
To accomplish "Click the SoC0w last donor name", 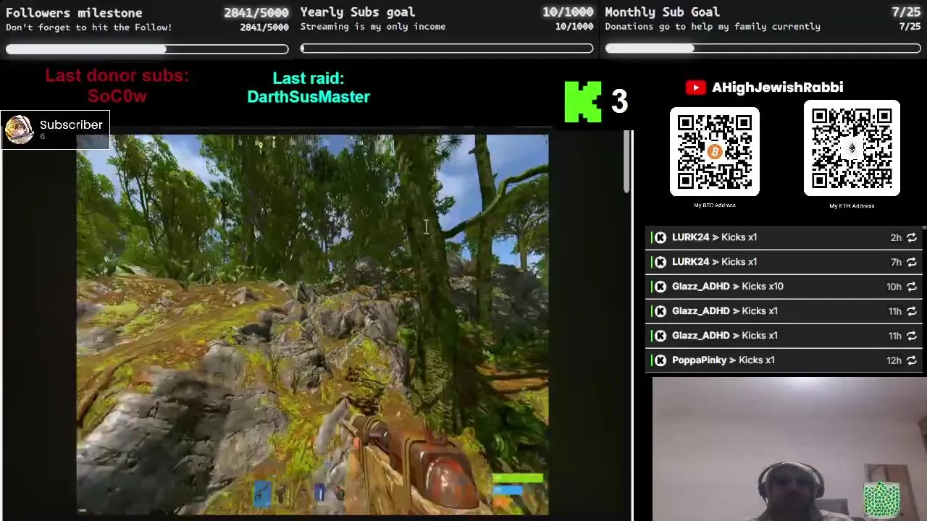I will (x=117, y=96).
